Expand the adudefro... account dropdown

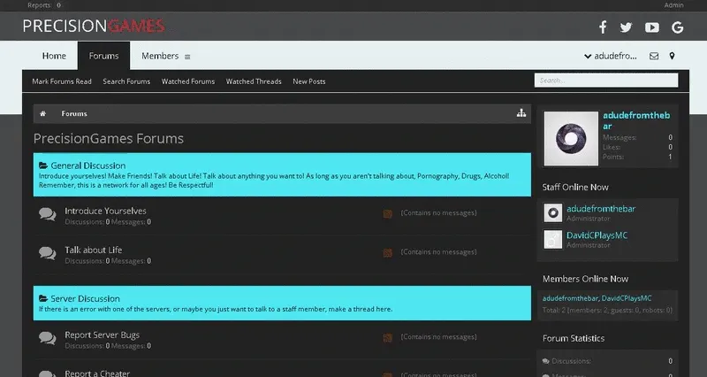[611, 56]
